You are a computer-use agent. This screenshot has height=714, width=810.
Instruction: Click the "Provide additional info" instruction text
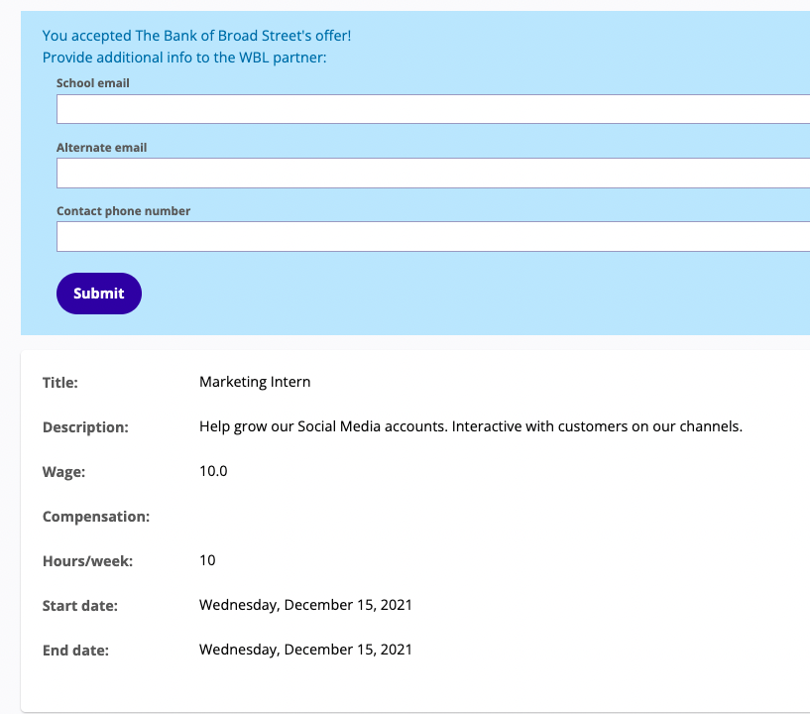[184, 58]
